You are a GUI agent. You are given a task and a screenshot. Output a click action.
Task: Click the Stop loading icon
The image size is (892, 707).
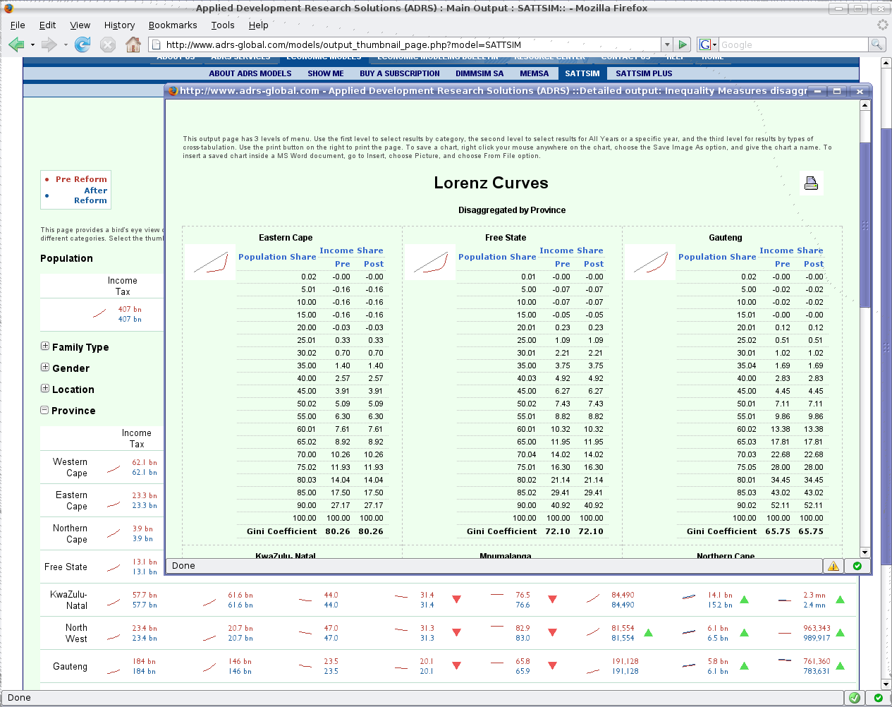point(108,44)
